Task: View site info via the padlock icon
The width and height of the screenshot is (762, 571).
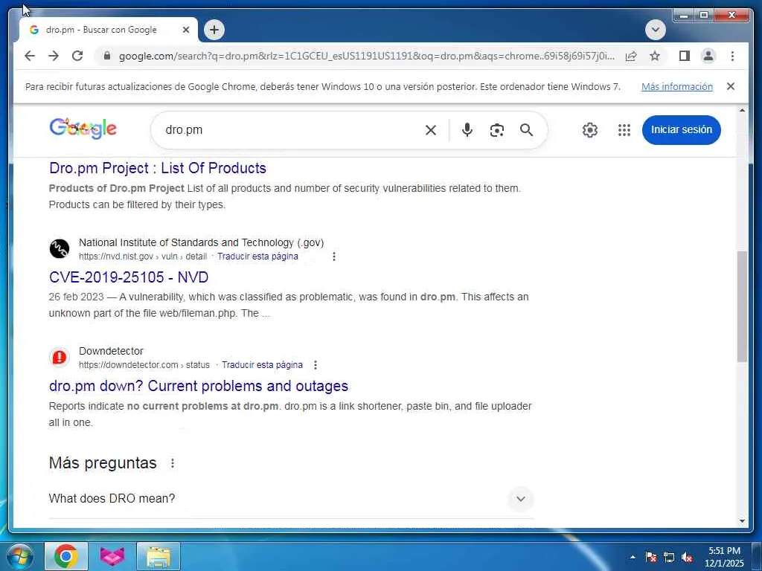Action: click(x=107, y=56)
